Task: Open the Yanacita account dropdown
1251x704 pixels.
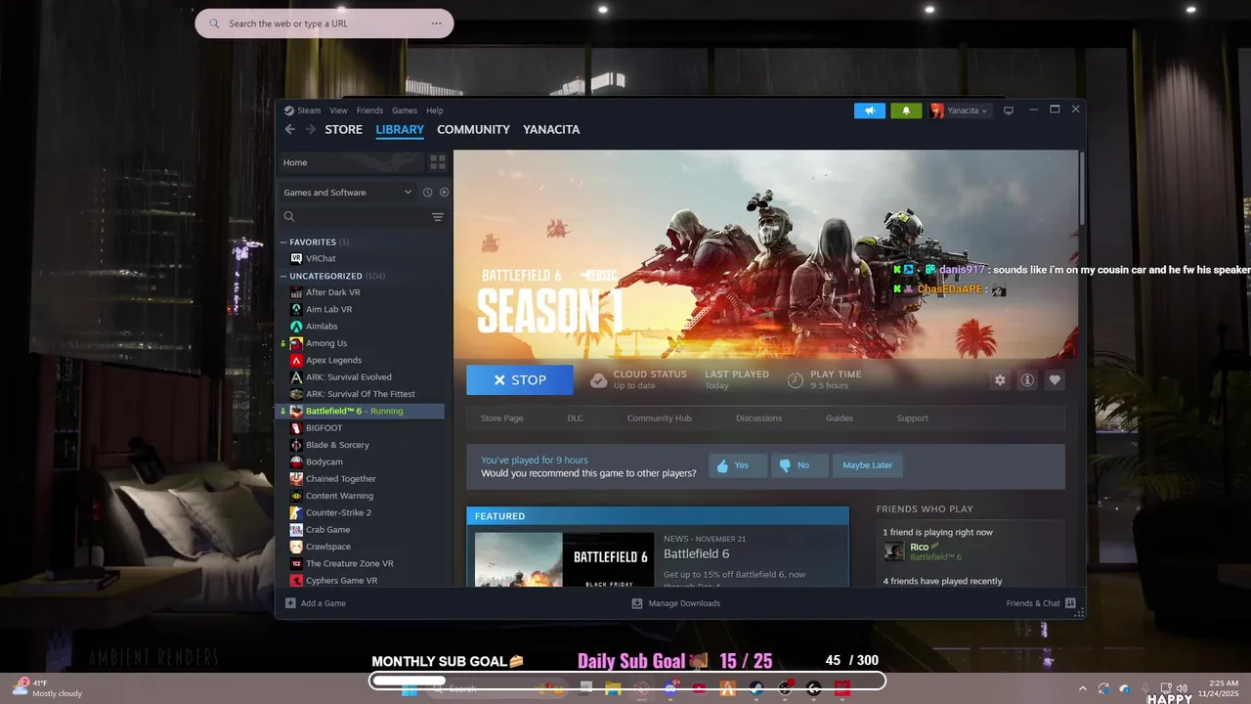Action: point(968,110)
